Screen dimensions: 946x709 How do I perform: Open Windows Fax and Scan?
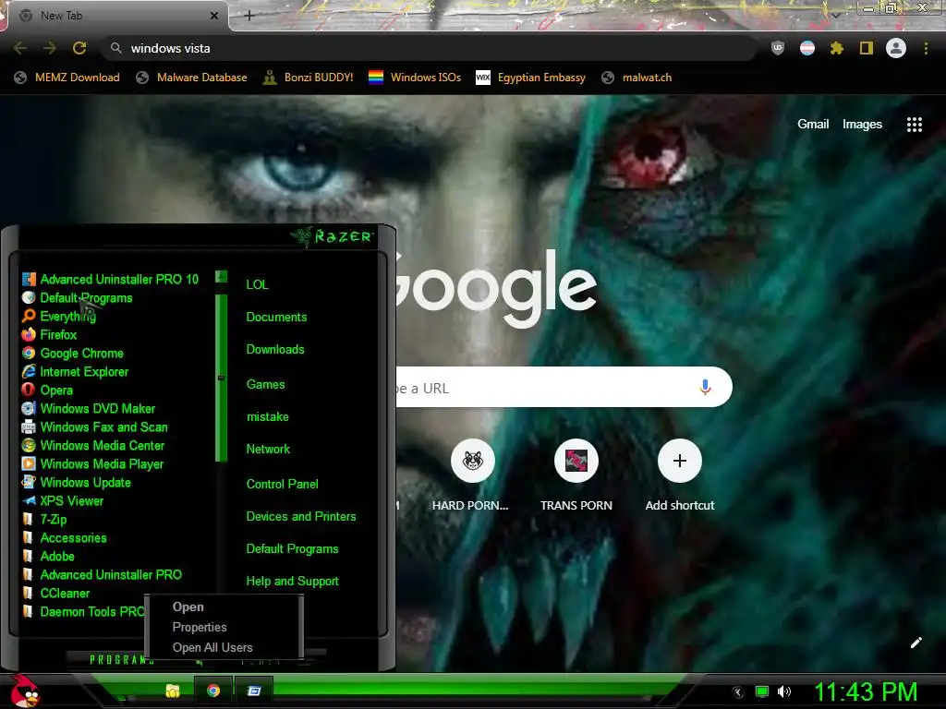coord(95,427)
